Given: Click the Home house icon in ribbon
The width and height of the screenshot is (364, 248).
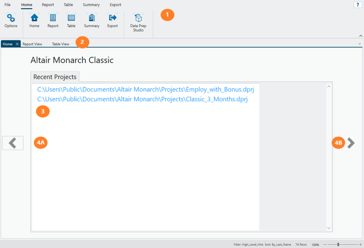Looking at the screenshot, I should [34, 18].
